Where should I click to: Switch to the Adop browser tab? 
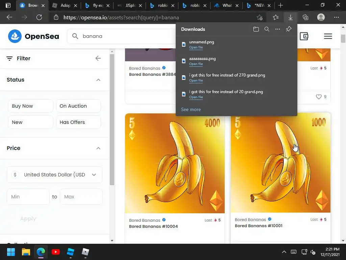click(x=65, y=5)
